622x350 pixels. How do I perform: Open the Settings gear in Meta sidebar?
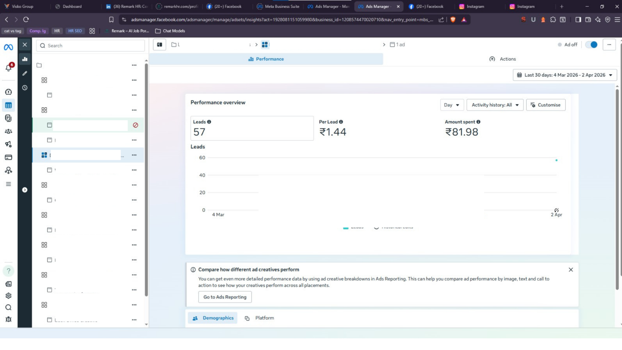point(9,296)
